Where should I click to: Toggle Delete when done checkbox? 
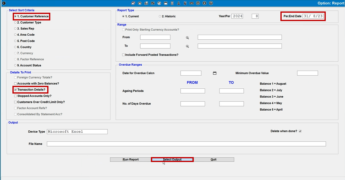[300, 131]
